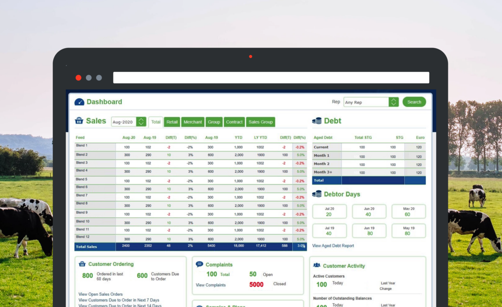The width and height of the screenshot is (502, 307).
Task: Select the Total sales filter
Action: tap(156, 122)
